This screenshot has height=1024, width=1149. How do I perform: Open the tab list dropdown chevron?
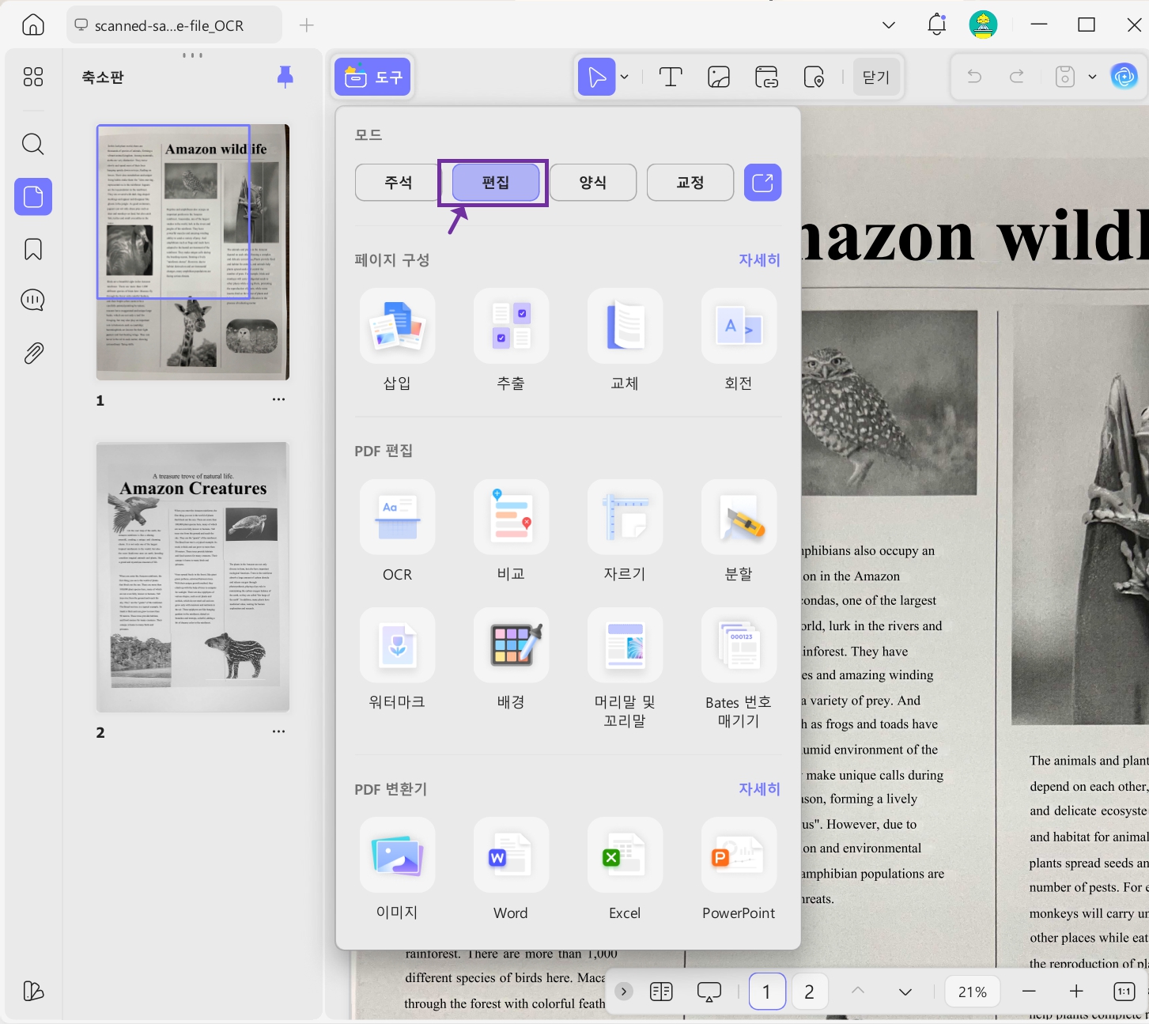point(889,25)
